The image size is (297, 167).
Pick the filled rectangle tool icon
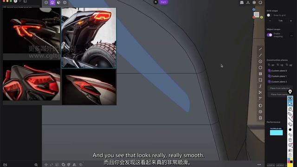point(260,74)
